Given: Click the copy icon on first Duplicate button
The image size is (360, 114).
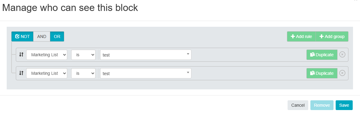Looking at the screenshot, I should pos(312,55).
